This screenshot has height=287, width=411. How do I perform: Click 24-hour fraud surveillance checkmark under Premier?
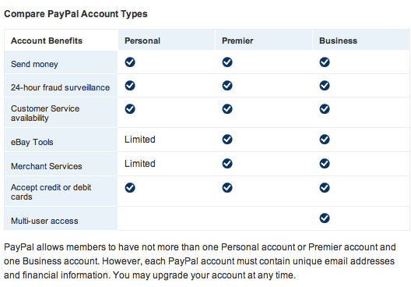227,86
